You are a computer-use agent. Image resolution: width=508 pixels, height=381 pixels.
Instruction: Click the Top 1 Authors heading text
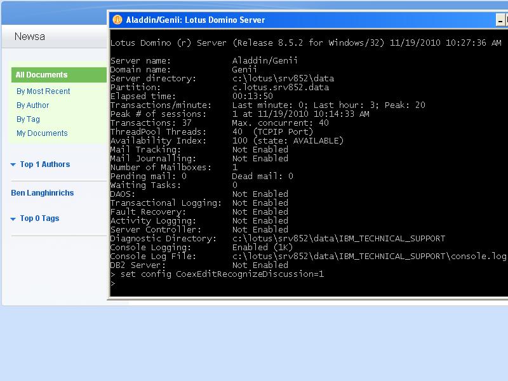[x=45, y=164]
